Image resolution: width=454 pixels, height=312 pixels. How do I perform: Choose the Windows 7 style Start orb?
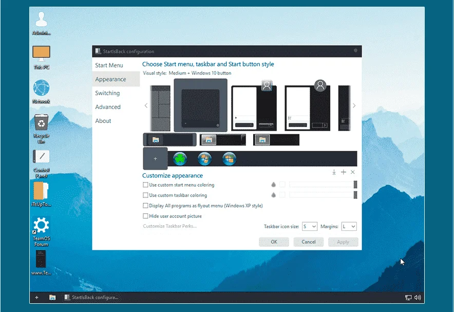[205, 159]
